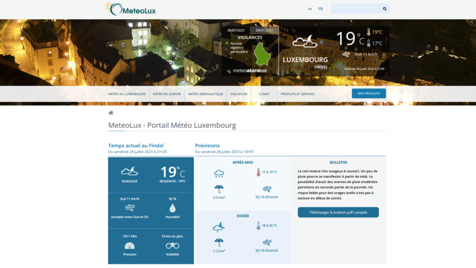
Task: Open the Vigilances menu item
Action: [239, 94]
